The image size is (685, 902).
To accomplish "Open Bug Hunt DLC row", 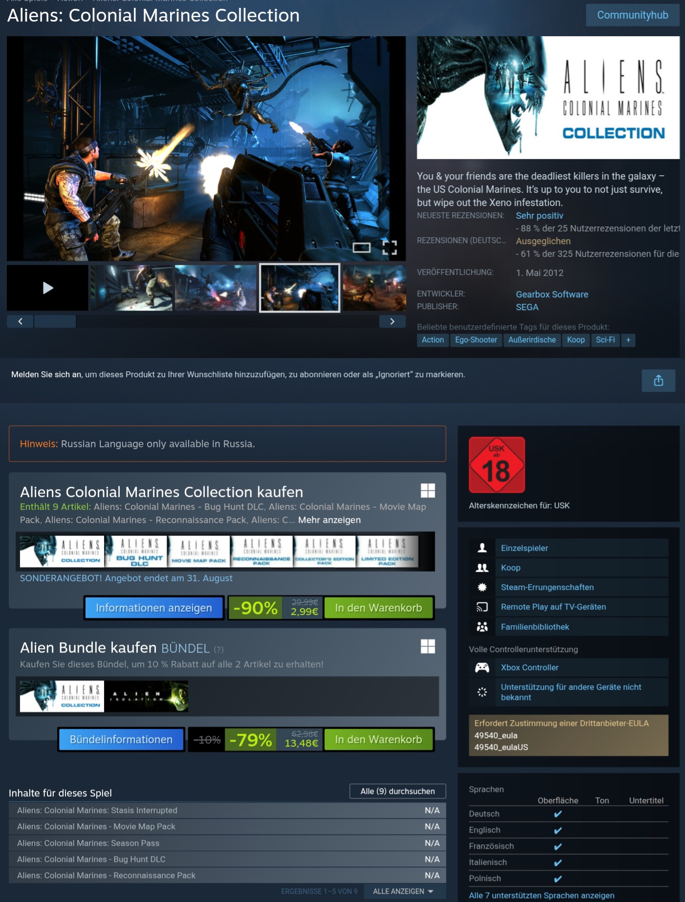I will 227,859.
